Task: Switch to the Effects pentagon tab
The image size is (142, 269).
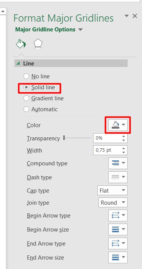Action: [x=38, y=44]
